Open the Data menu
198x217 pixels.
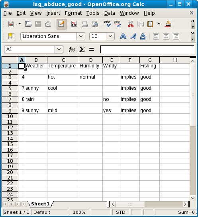pyautogui.click(x=110, y=13)
